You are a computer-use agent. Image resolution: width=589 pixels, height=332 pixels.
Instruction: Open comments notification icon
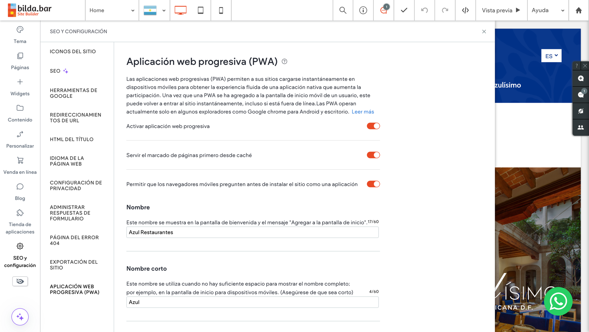click(x=384, y=10)
